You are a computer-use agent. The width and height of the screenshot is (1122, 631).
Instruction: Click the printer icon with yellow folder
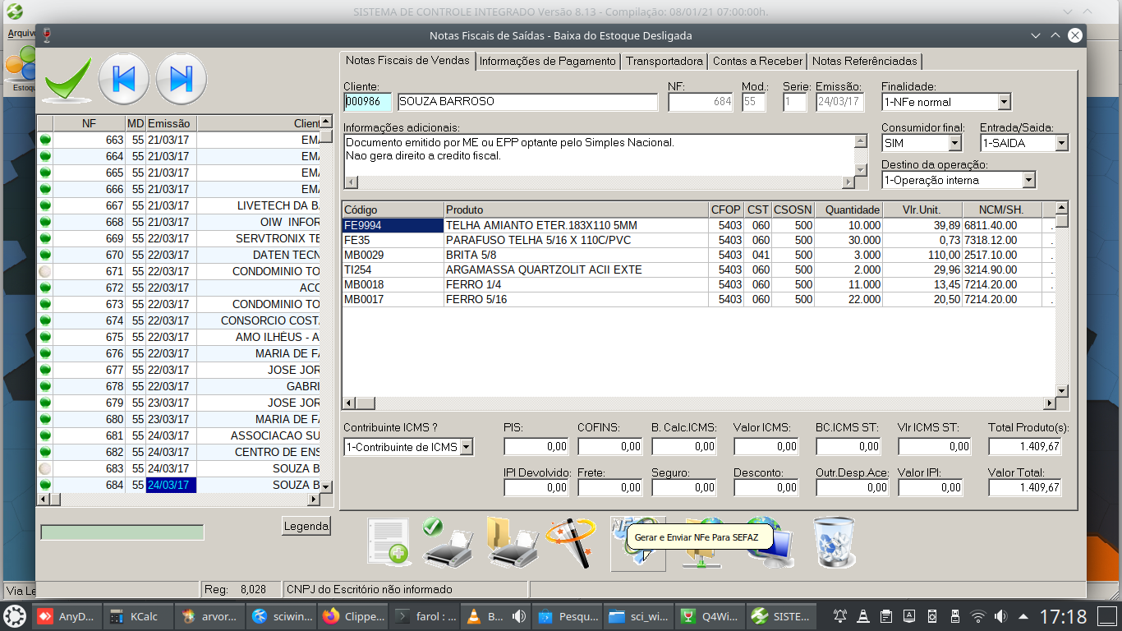pyautogui.click(x=513, y=542)
